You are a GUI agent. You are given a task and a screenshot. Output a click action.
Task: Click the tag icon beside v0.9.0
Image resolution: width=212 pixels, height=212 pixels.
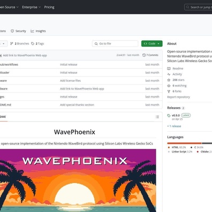click(169, 116)
